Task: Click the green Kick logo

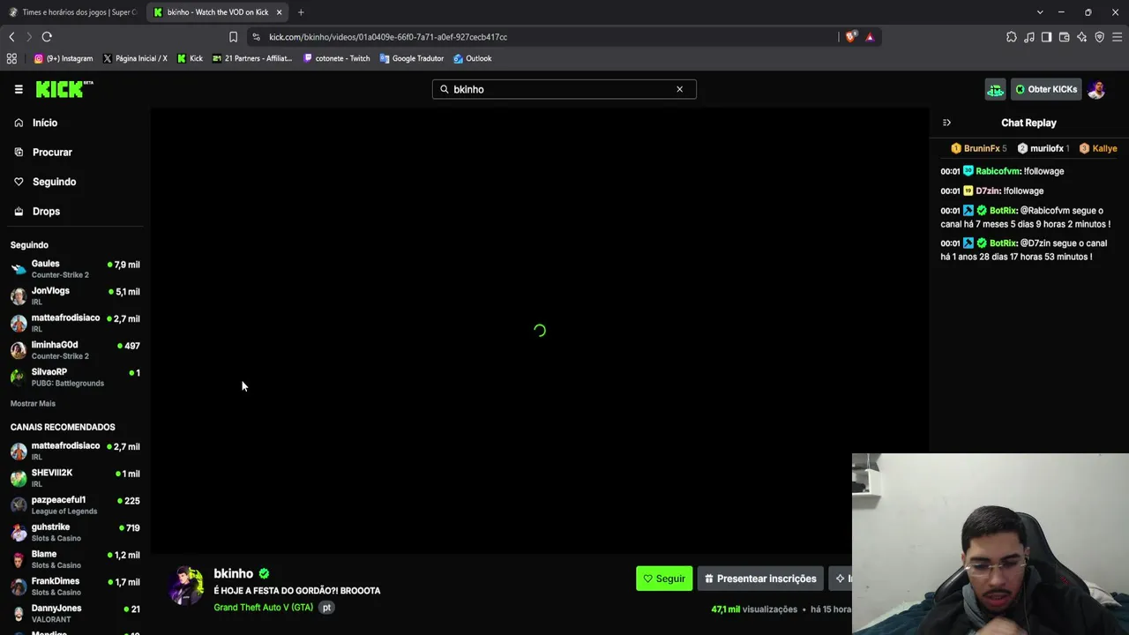Action: (64, 89)
